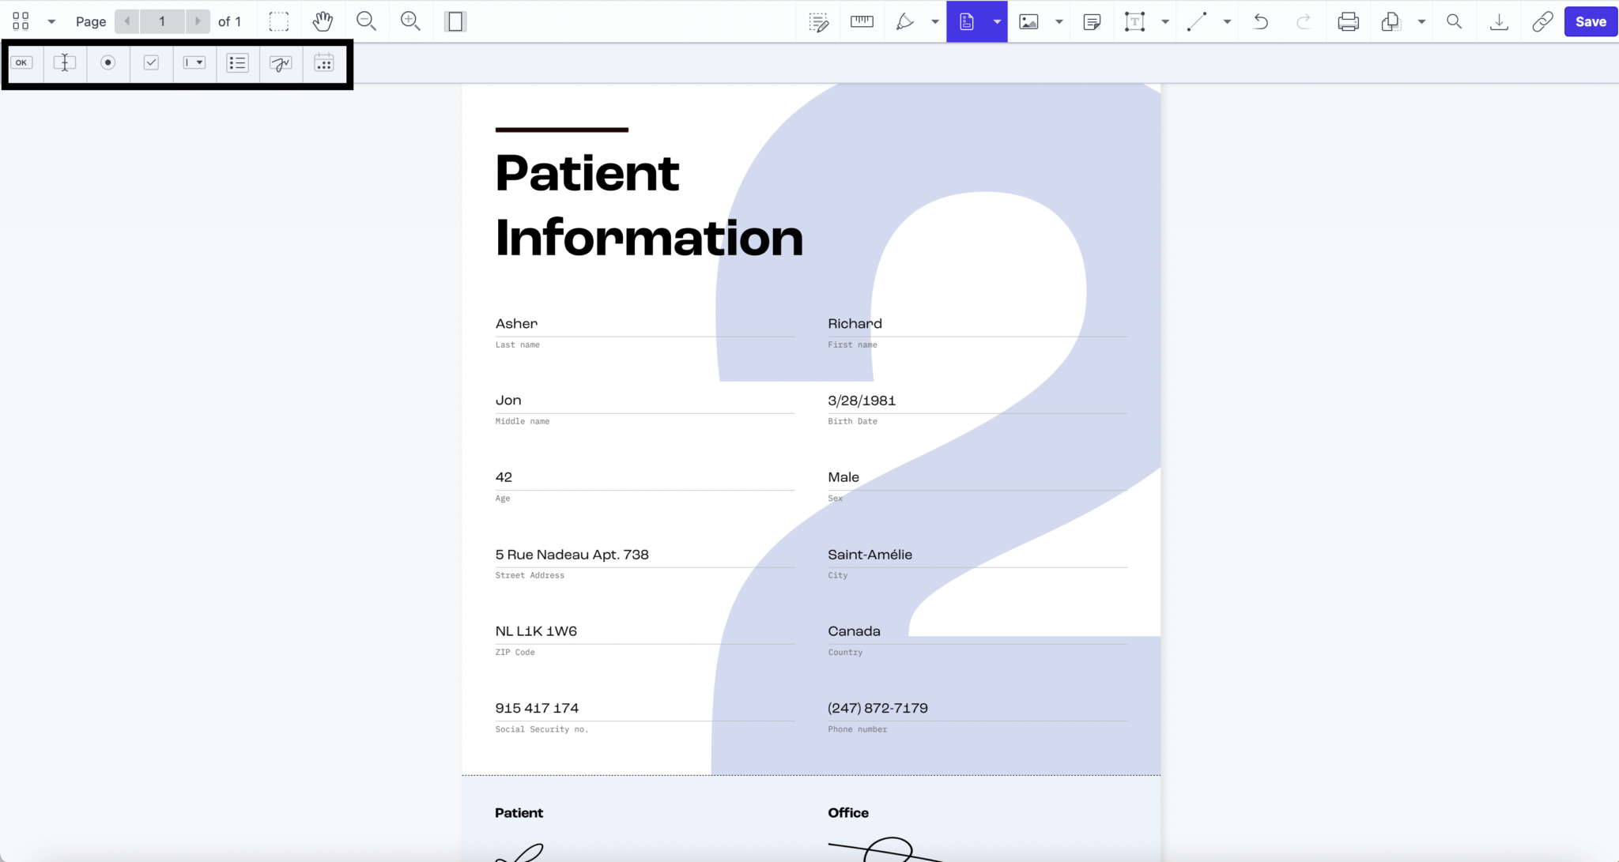Open the image insert tool
The height and width of the screenshot is (862, 1619).
1028,21
